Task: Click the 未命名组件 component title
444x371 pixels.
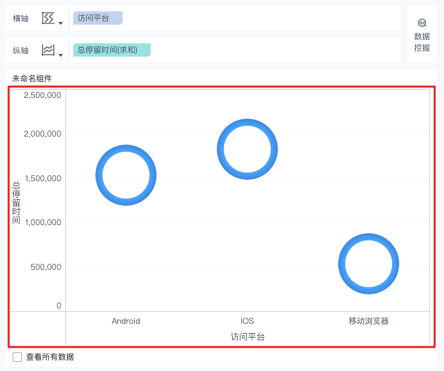Action: [32, 79]
